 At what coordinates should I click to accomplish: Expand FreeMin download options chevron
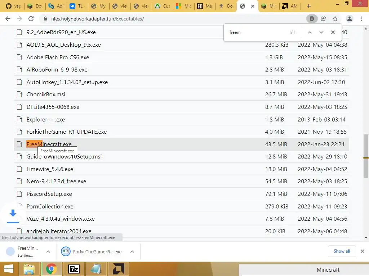tap(48, 252)
